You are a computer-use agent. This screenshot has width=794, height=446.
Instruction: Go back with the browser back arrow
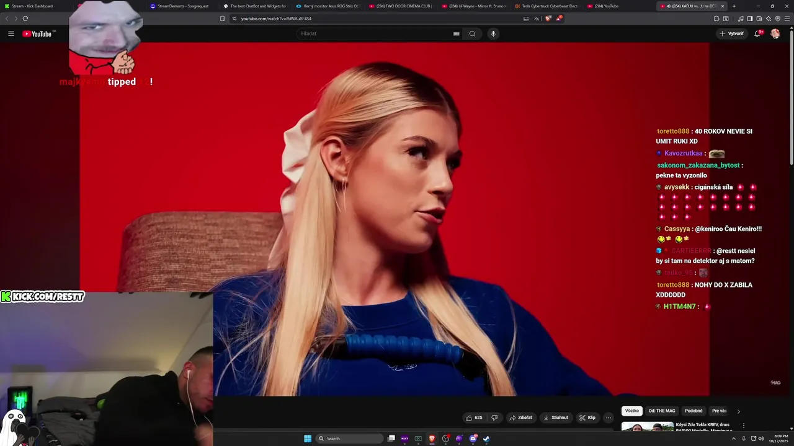(x=7, y=19)
